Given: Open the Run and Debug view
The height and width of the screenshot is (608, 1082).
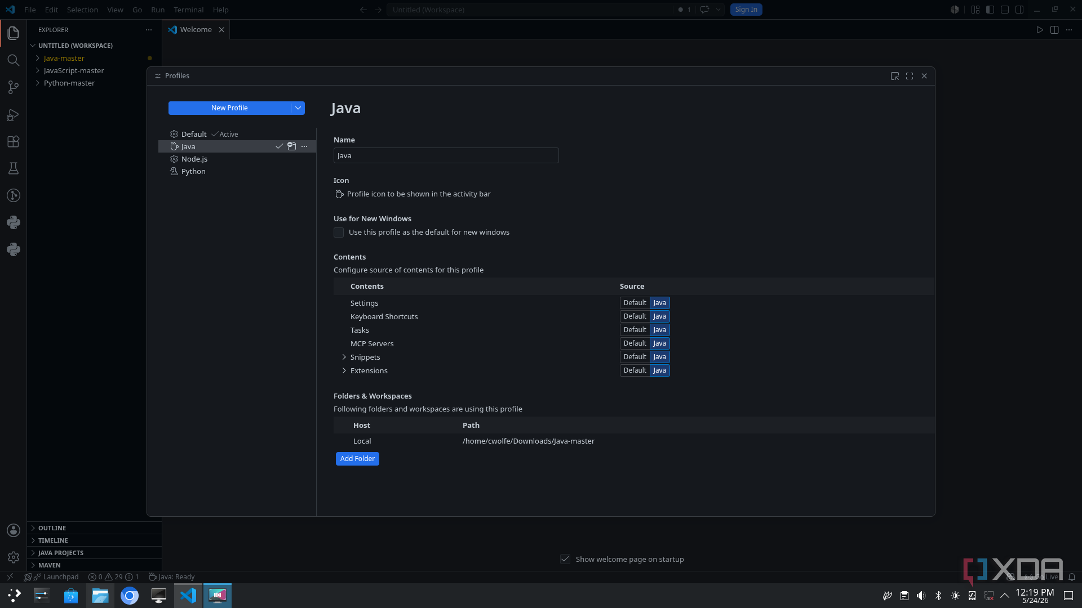Looking at the screenshot, I should [x=14, y=115].
